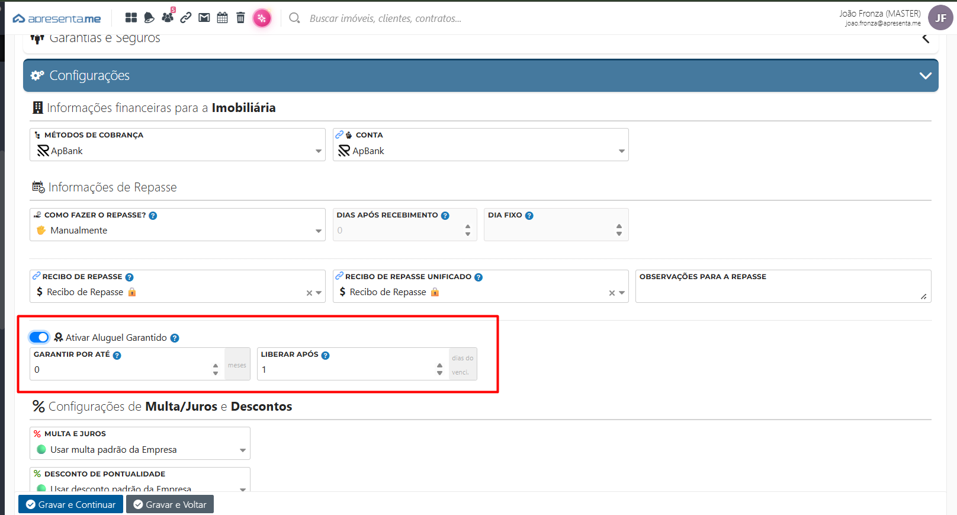The image size is (957, 515).
Task: Clear the Recibo de Repasse selection
Action: (x=309, y=293)
